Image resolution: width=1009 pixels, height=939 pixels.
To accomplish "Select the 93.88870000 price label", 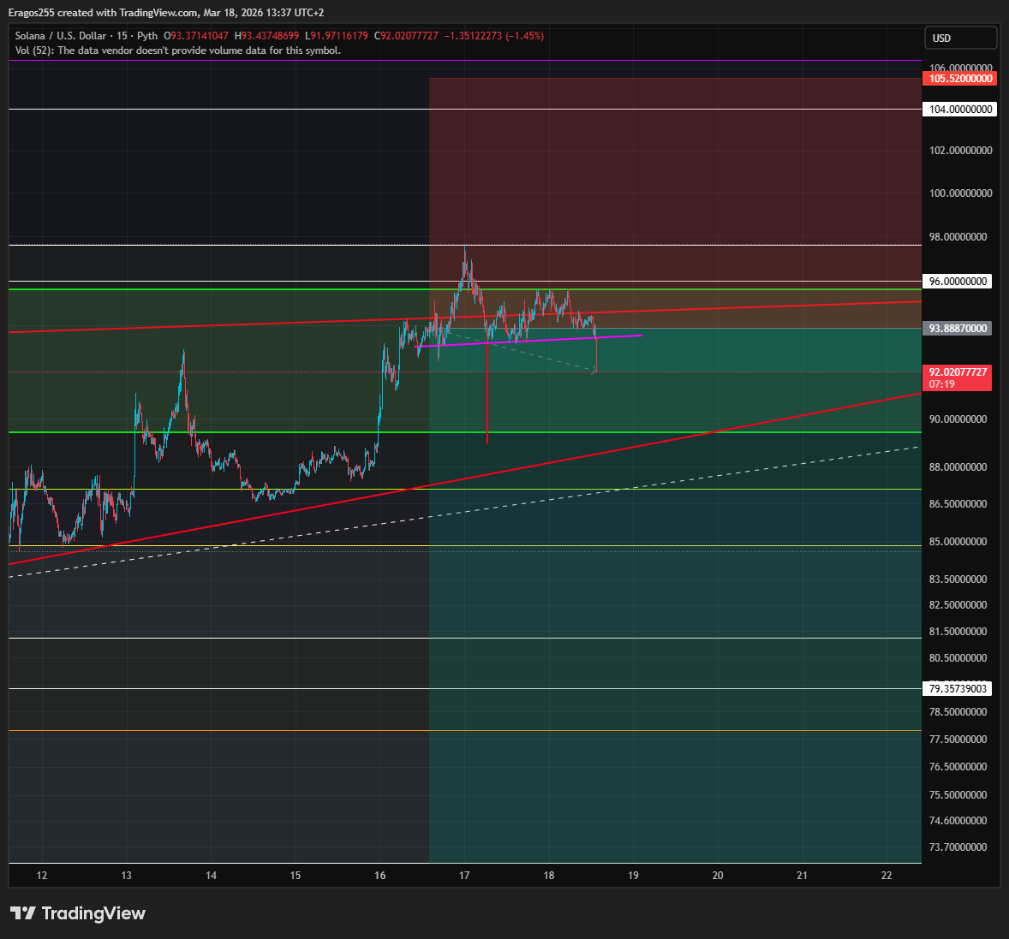I will pos(958,328).
